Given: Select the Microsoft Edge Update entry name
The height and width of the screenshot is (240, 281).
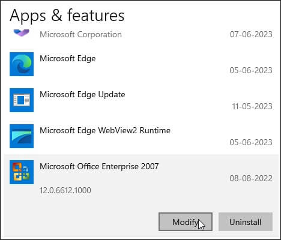Looking at the screenshot, I should point(82,95).
